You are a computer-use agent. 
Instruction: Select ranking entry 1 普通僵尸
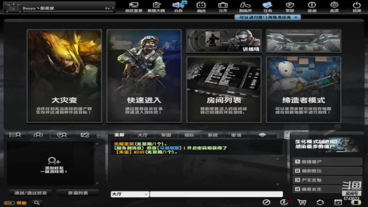click(x=327, y=162)
